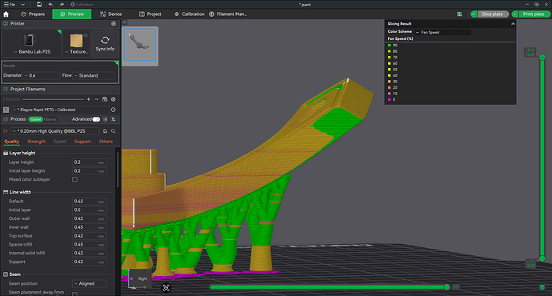Open the Support settings tab
Screen dimensions: 552x296
pos(82,142)
